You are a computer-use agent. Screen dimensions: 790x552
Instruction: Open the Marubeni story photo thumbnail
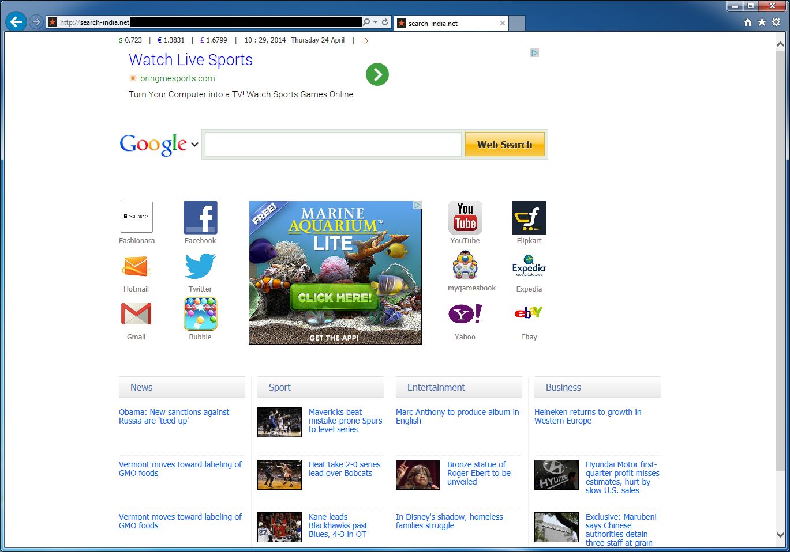556,527
